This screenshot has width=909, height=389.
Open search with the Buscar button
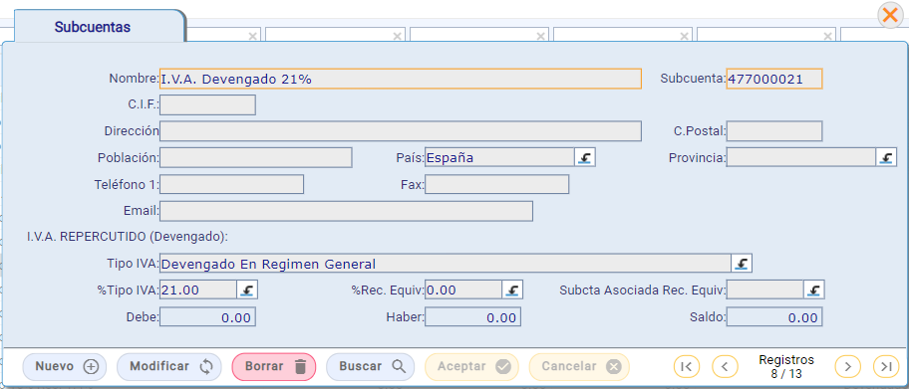pos(371,366)
